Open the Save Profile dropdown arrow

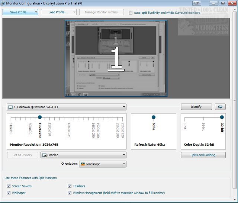[36, 12]
